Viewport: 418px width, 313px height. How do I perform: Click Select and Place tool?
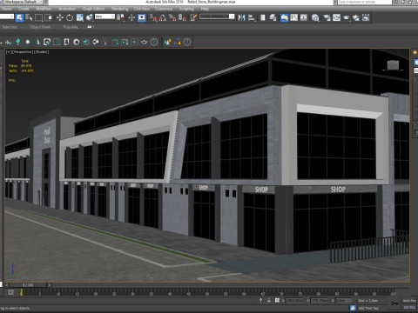point(90,17)
